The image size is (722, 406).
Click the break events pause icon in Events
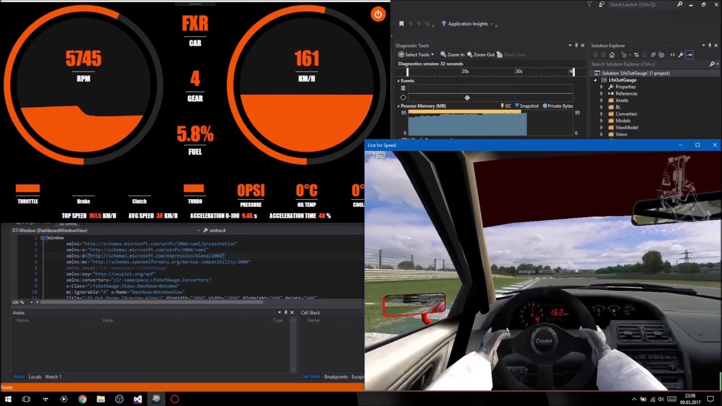click(403, 89)
